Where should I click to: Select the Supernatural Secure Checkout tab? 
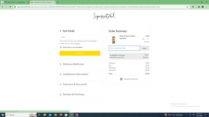[x=42, y=2]
